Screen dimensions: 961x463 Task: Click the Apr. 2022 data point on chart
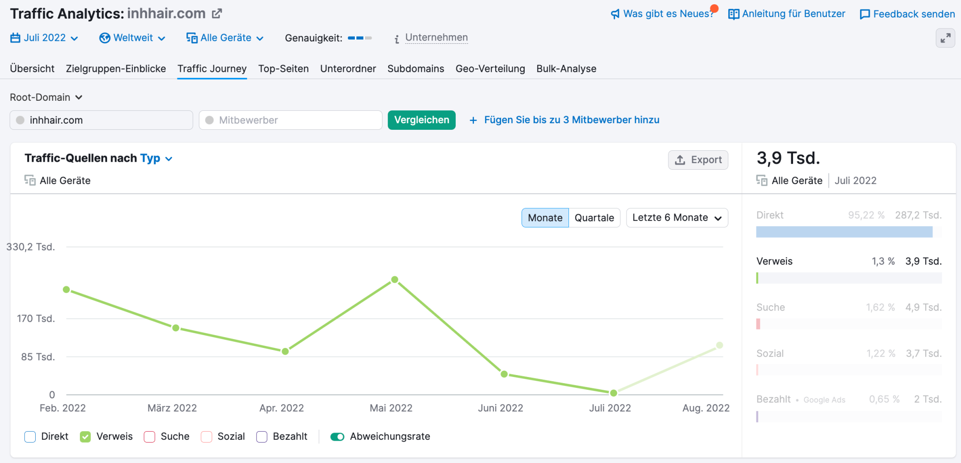pos(285,352)
